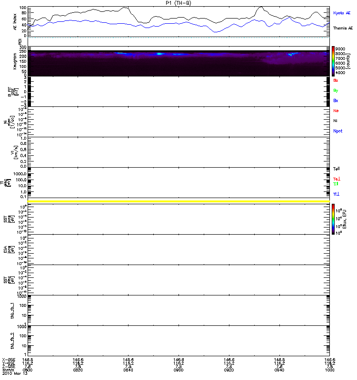Select the blue Ti⊥ legend entry

[x=336, y=194]
